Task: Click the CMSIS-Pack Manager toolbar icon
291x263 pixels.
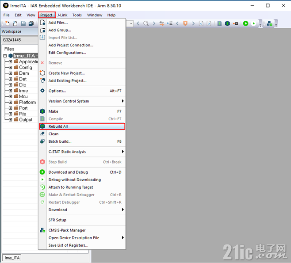Action: tap(269, 23)
